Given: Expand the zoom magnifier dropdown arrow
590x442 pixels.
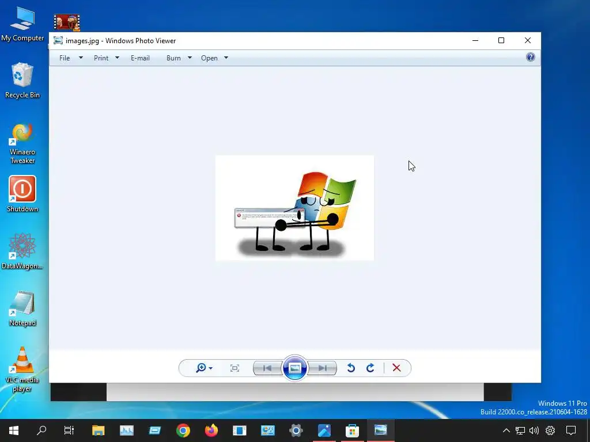Looking at the screenshot, I should tap(211, 368).
